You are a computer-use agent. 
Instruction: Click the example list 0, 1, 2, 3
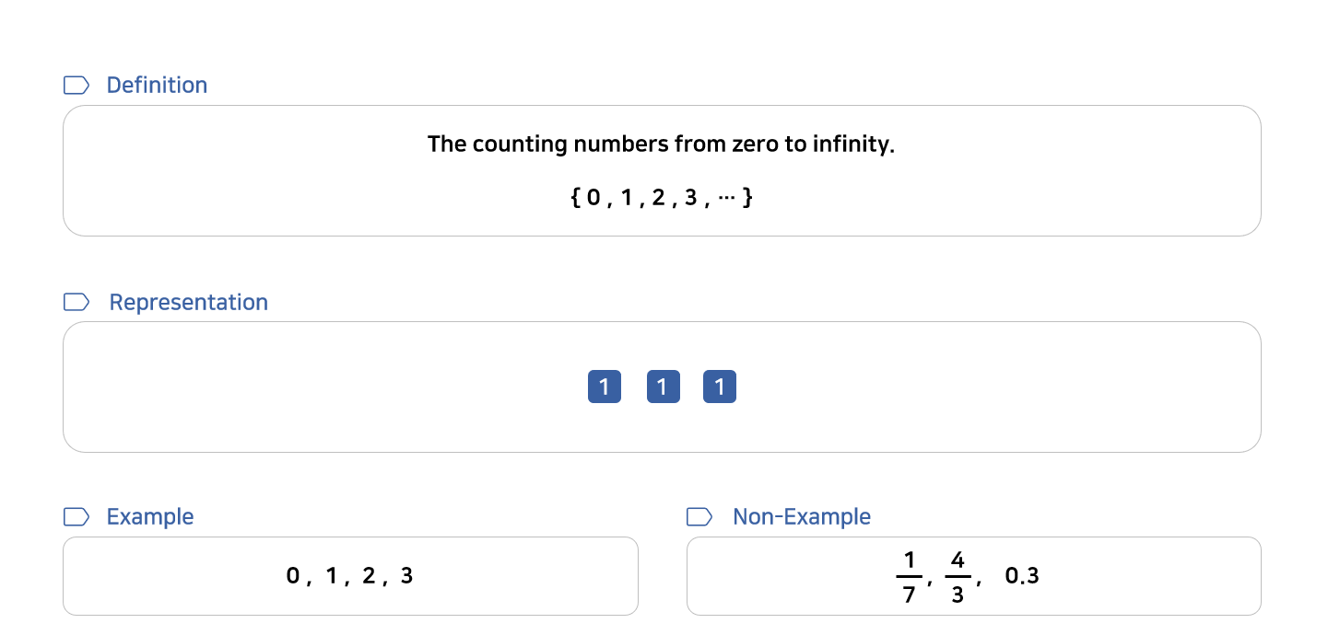350,576
